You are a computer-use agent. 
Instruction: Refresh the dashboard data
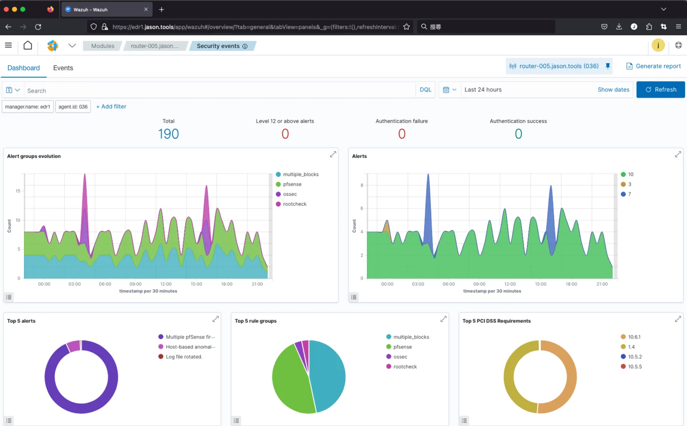click(x=660, y=90)
